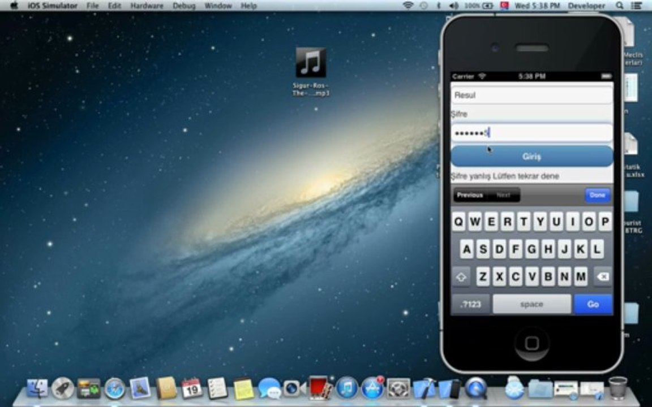Tap the M key on simulator keyboard
Screen dimensions: 652x407
(x=581, y=276)
